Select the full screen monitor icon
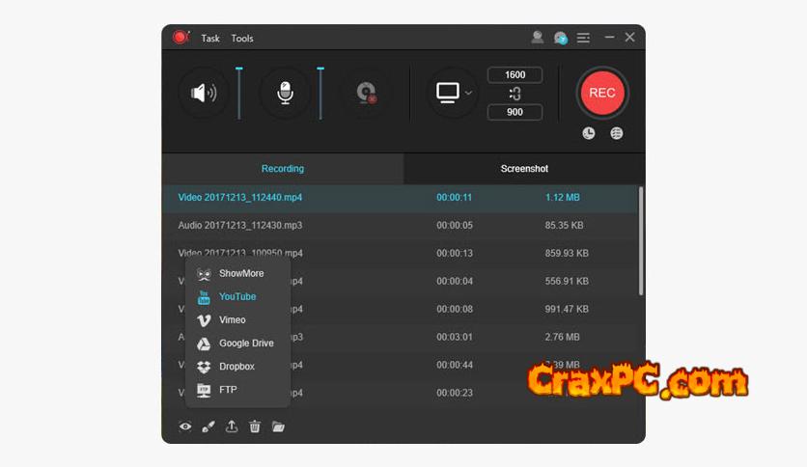This screenshot has width=807, height=467. [x=448, y=93]
